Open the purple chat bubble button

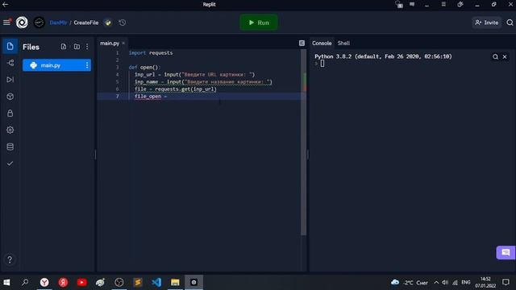506,252
